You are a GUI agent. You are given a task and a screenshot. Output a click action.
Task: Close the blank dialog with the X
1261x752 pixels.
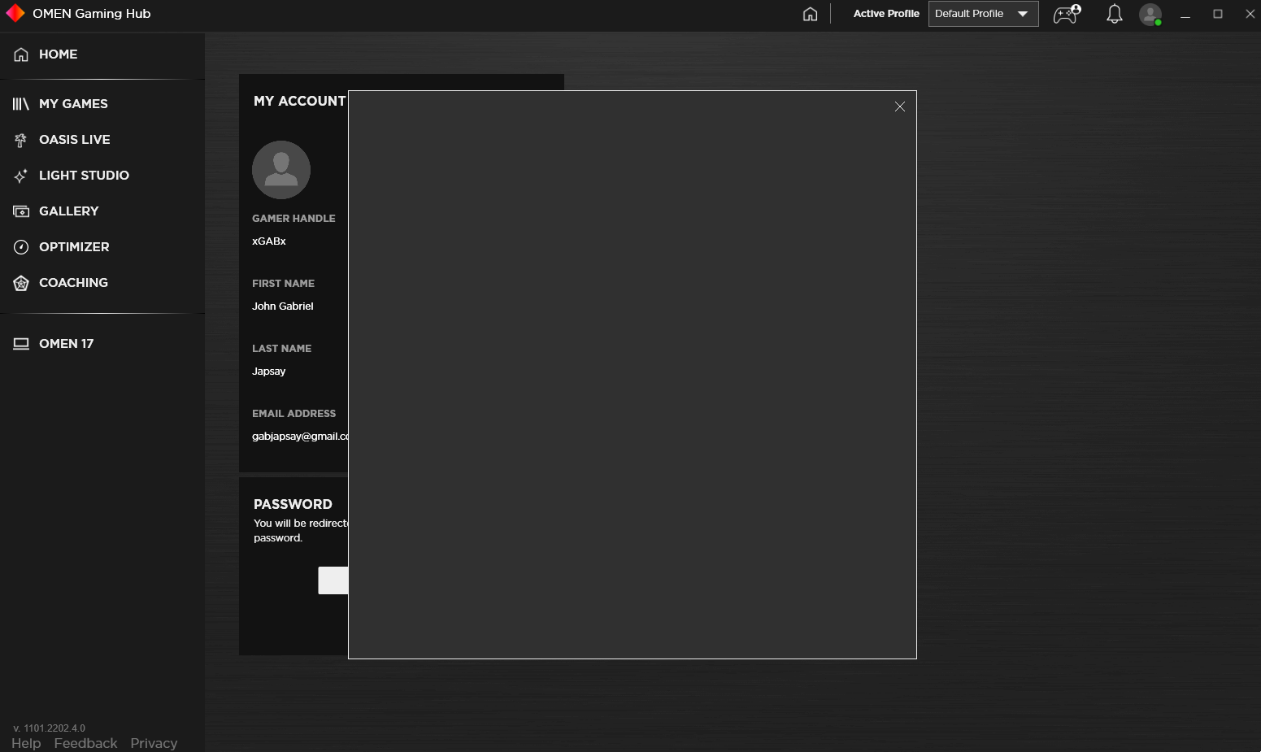click(x=899, y=106)
